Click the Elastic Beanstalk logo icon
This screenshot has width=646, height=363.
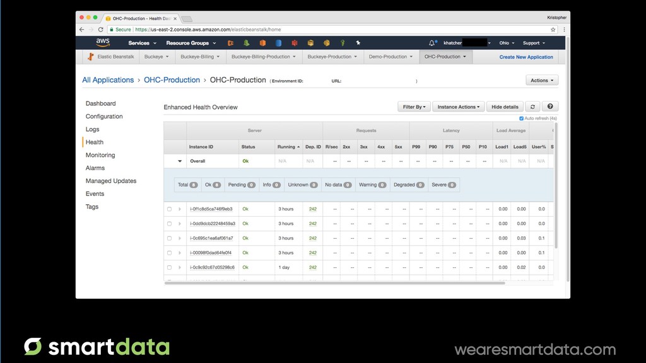click(x=91, y=57)
